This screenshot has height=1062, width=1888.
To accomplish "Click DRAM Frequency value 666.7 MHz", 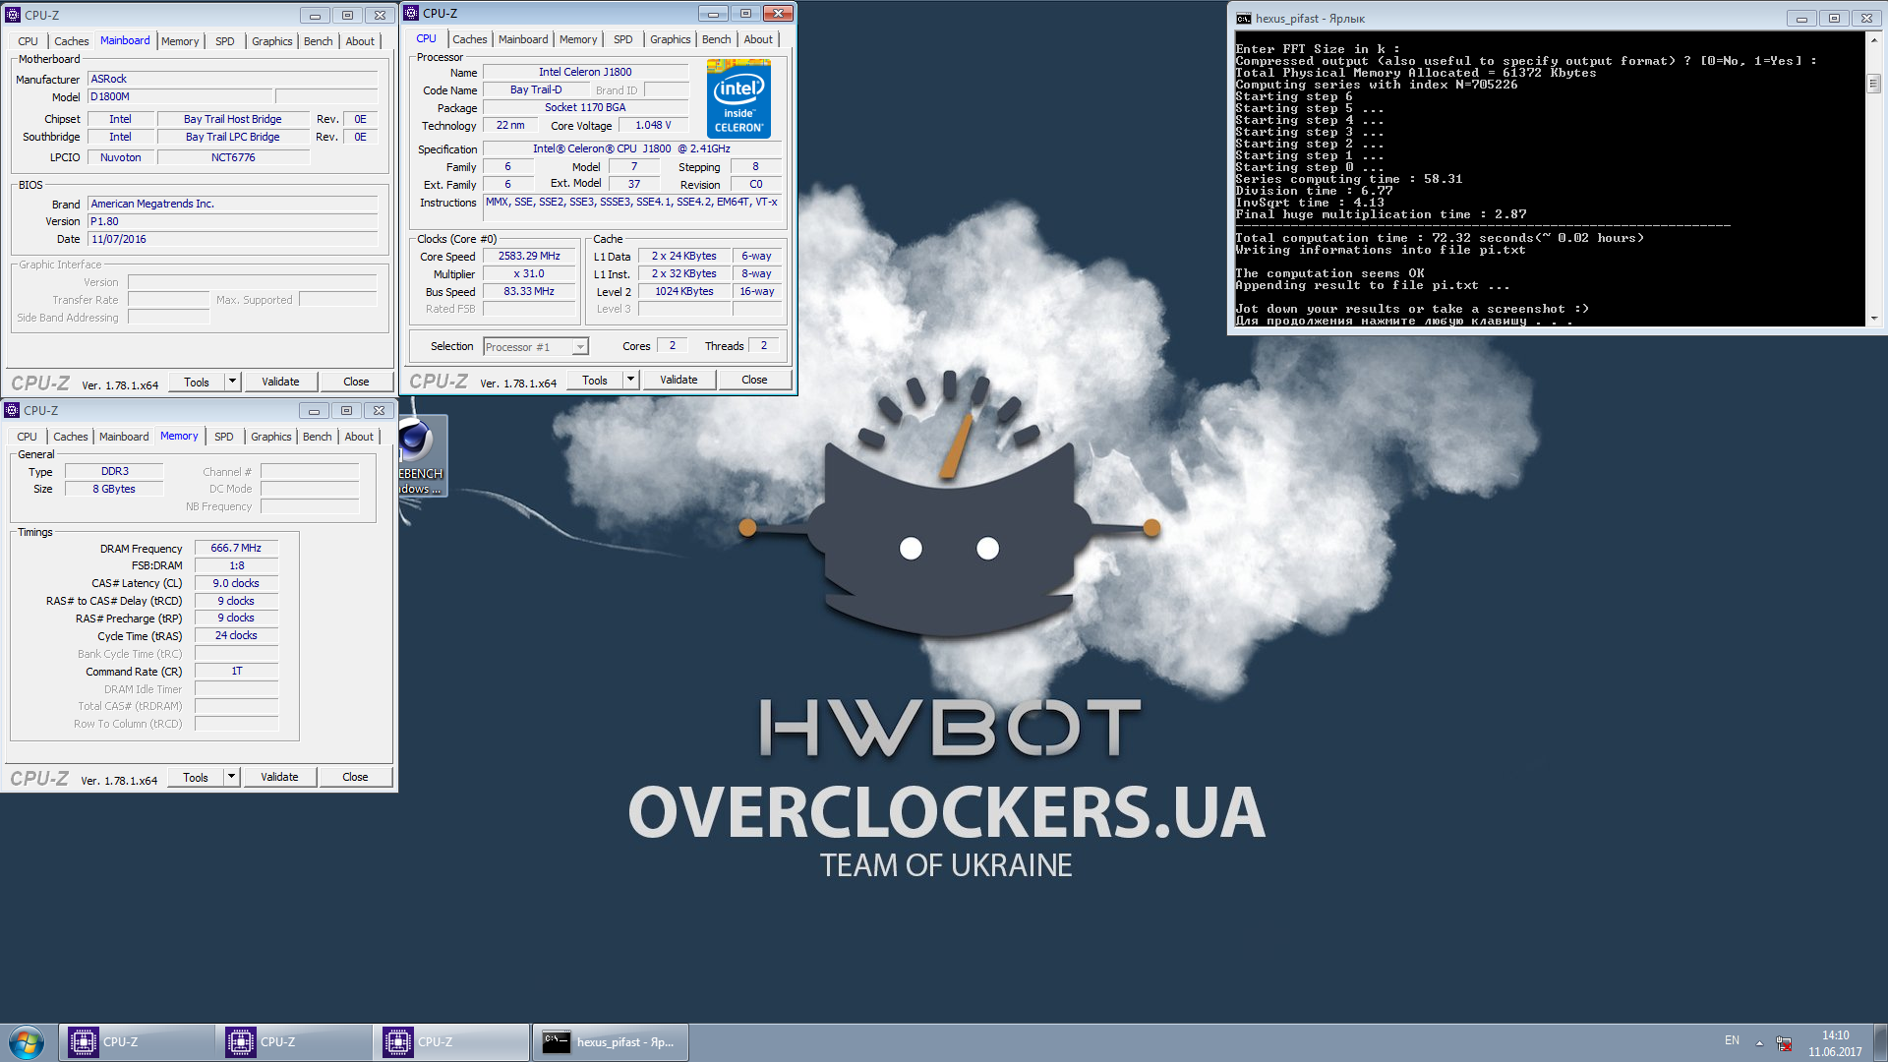I will 236,548.
